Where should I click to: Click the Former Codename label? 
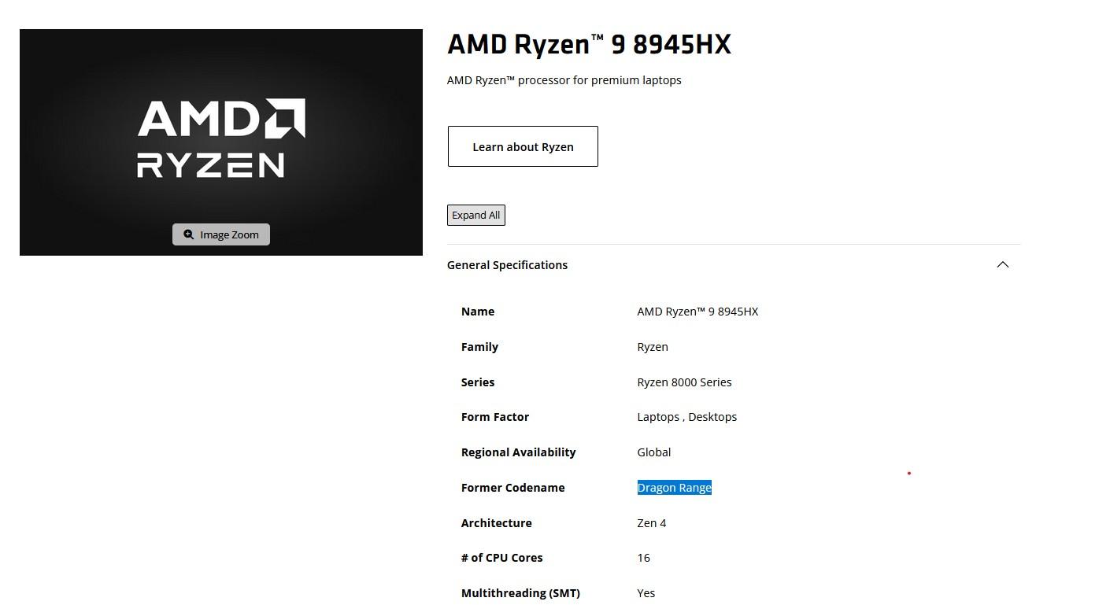[512, 488]
